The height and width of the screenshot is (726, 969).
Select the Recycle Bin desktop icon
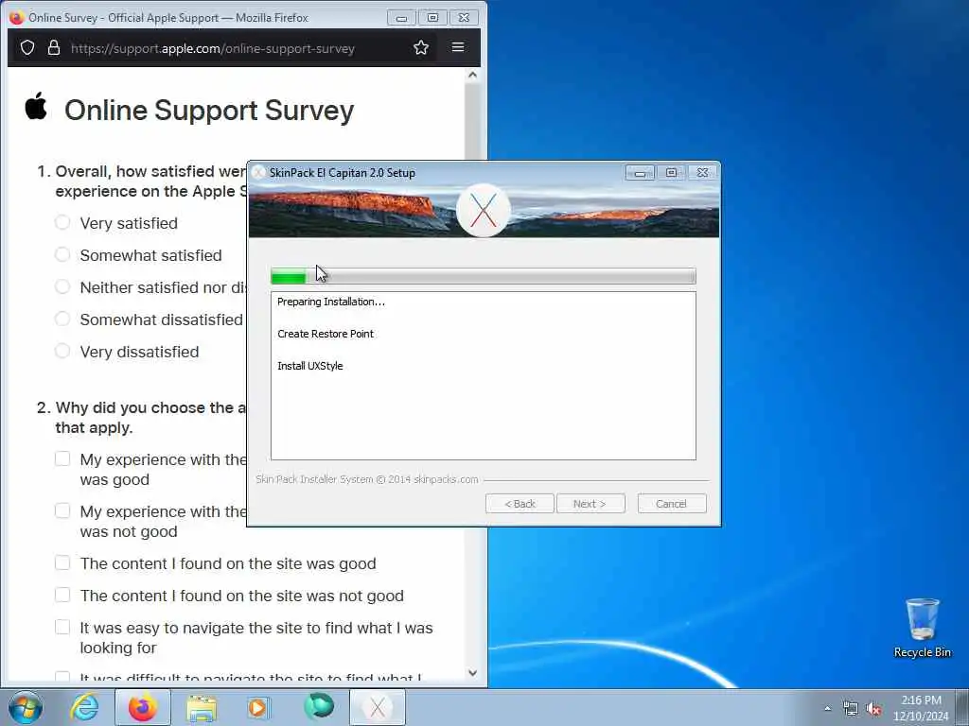coord(922,628)
